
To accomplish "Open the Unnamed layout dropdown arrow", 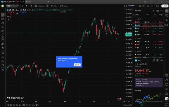I will click(x=136, y=6).
